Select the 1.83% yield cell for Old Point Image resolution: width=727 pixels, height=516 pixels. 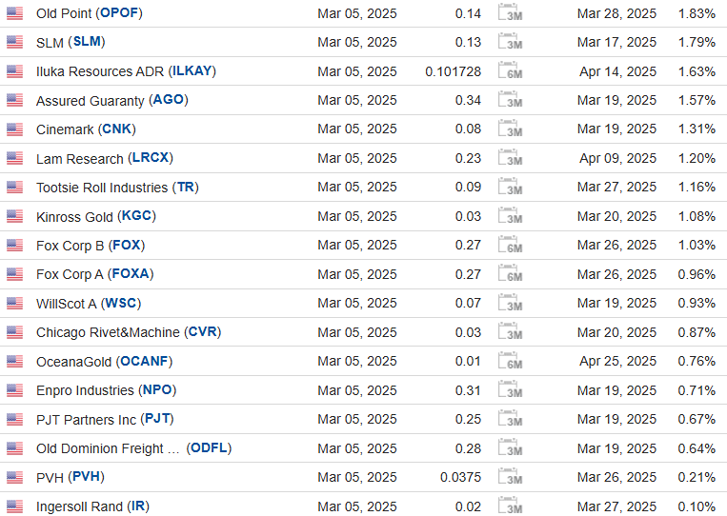pyautogui.click(x=696, y=13)
